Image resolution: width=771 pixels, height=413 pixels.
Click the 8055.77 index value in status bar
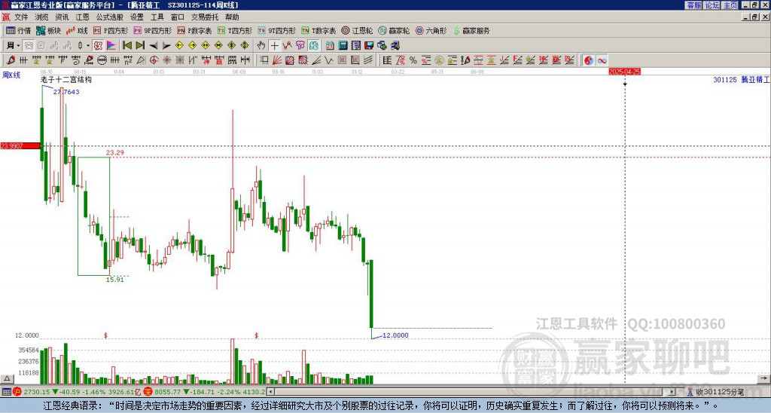click(168, 392)
